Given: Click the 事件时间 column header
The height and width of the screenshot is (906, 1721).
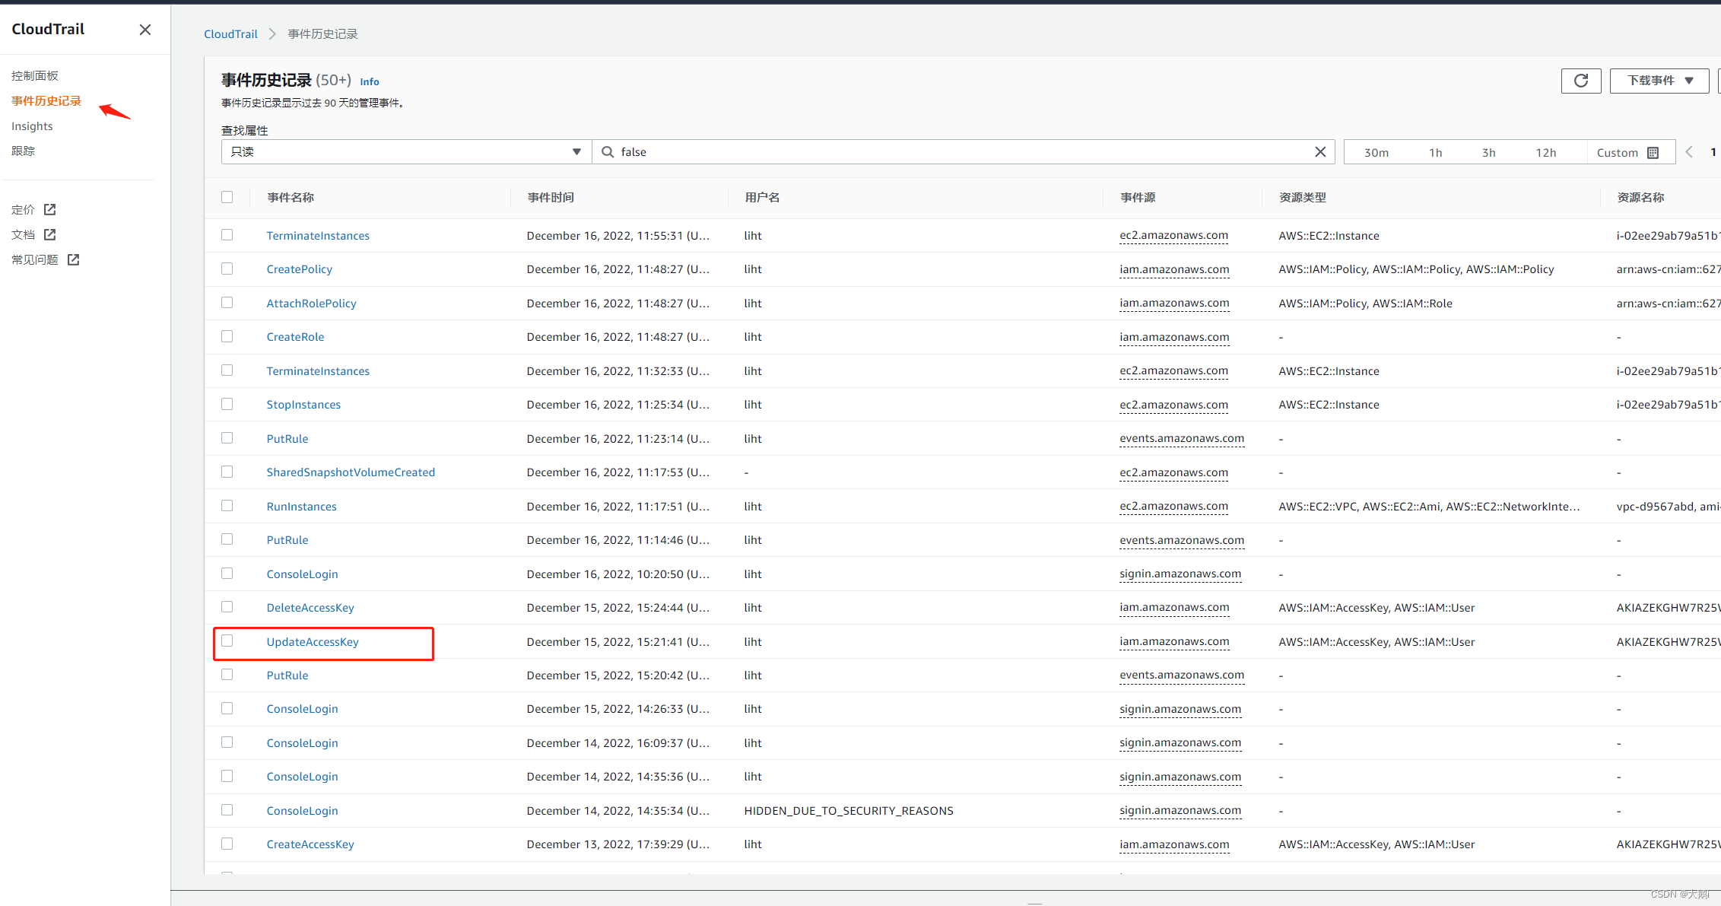Looking at the screenshot, I should pos(551,198).
